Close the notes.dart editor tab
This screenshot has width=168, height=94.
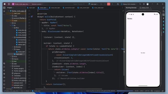[x=47, y=8]
